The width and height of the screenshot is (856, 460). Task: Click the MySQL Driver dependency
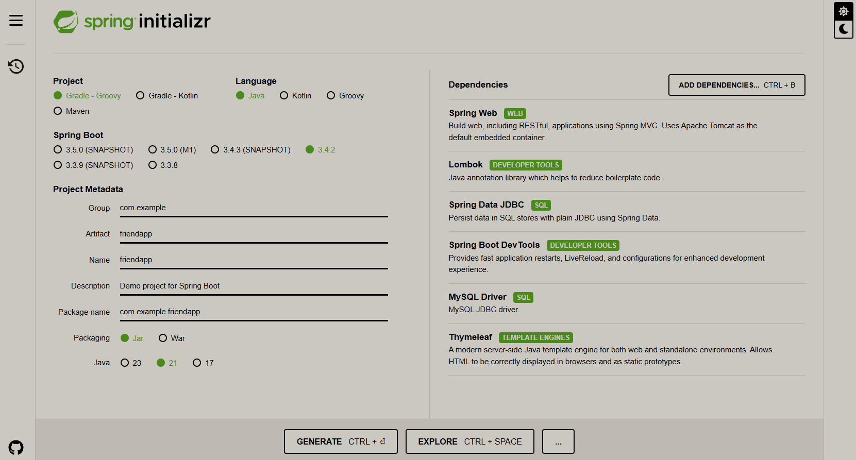(x=627, y=303)
